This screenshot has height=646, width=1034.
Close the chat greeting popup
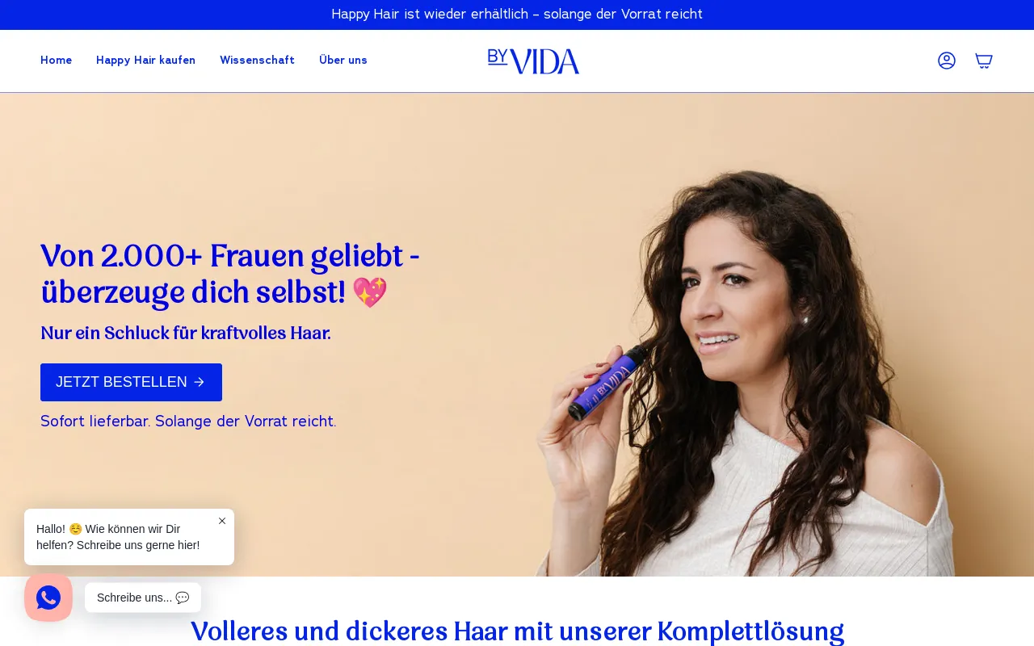click(x=222, y=521)
